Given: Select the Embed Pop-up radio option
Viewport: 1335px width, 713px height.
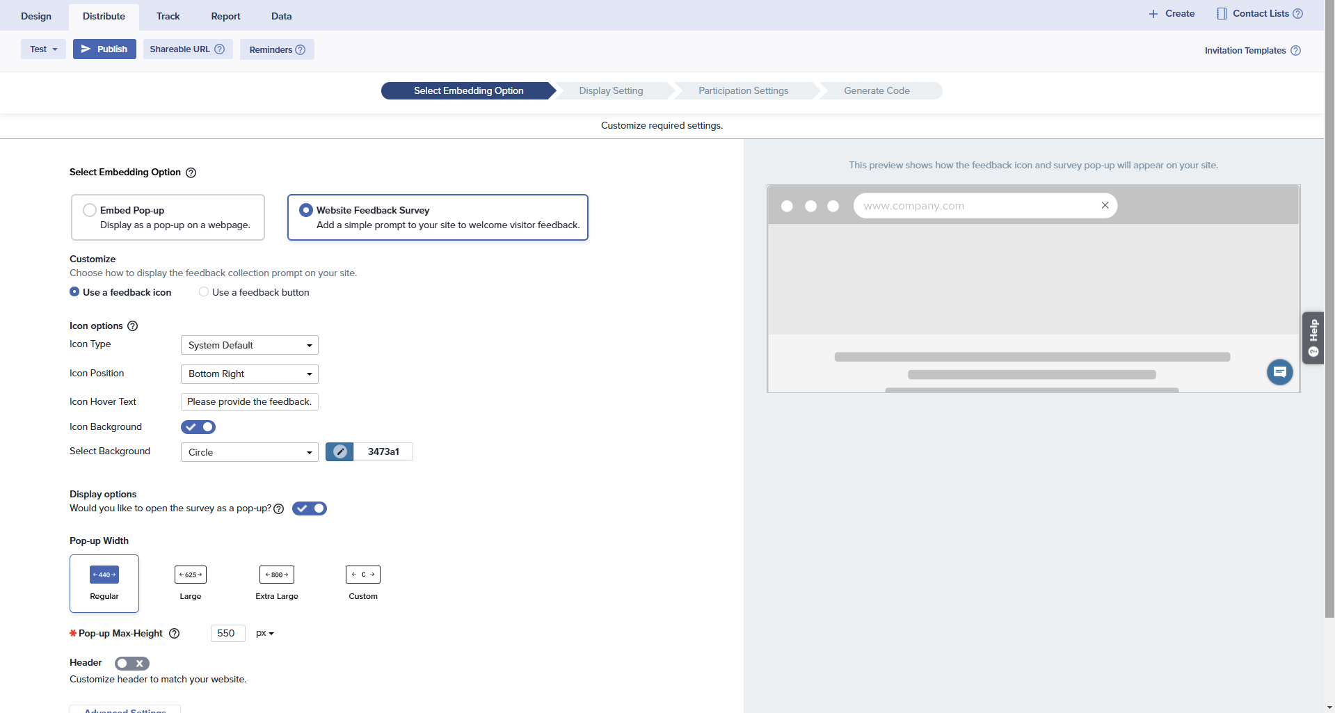Looking at the screenshot, I should click(x=90, y=210).
